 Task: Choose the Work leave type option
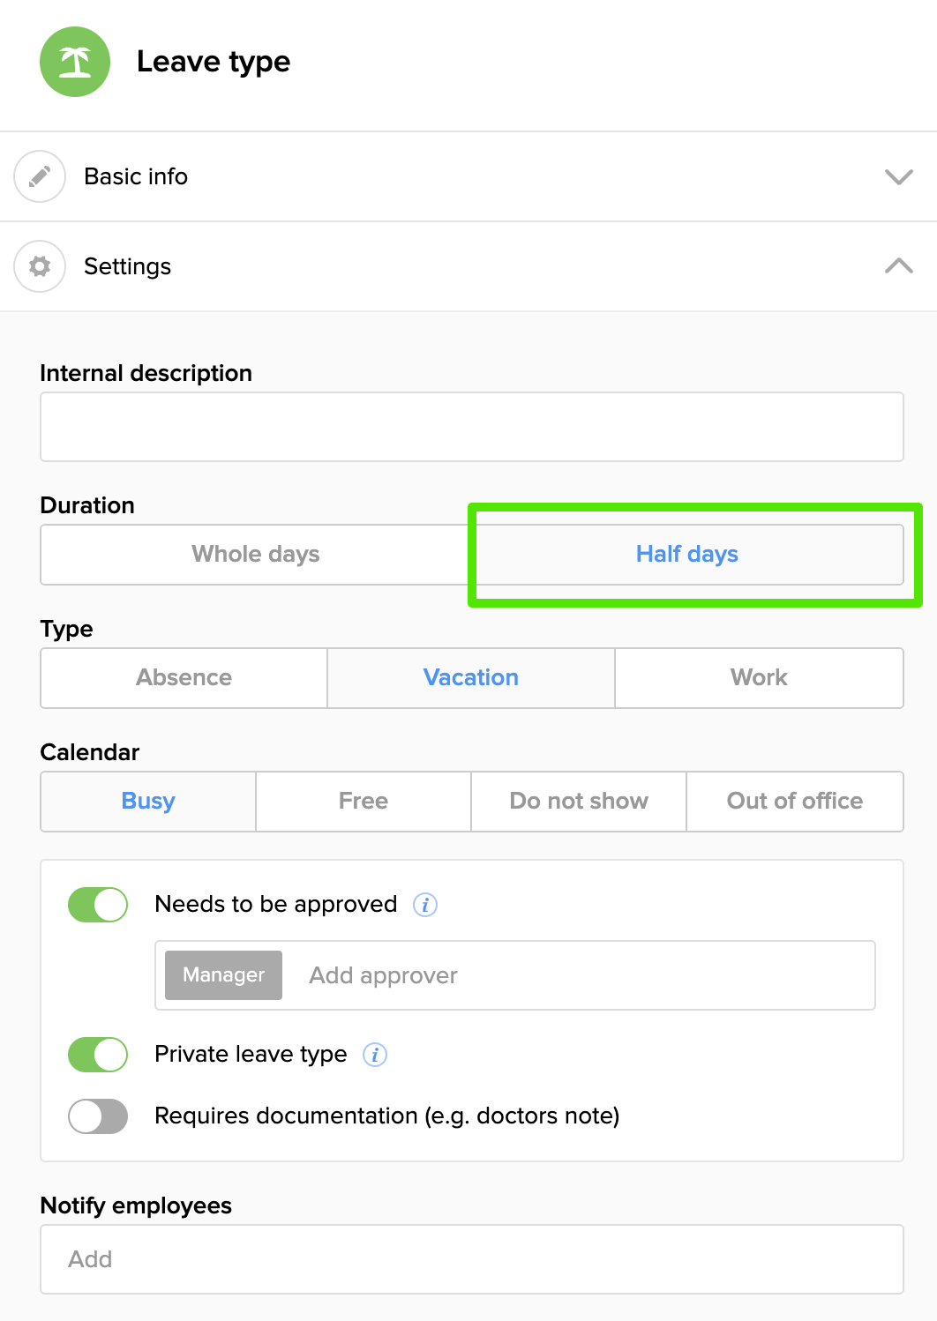[x=759, y=678]
